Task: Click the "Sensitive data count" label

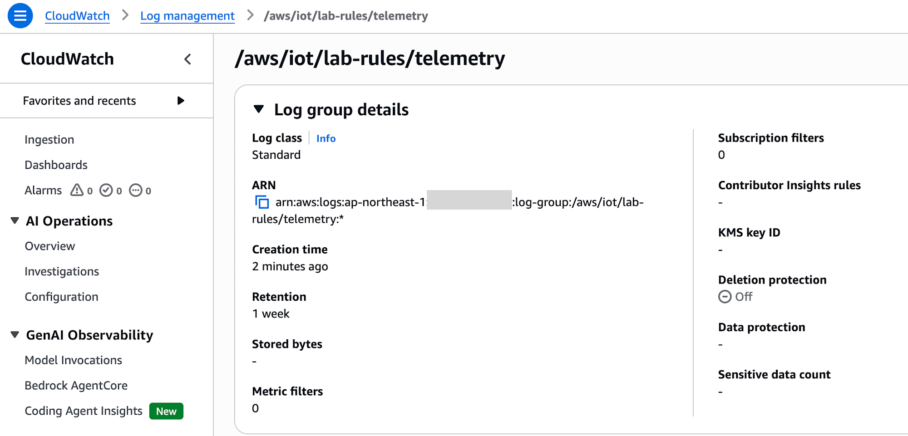Action: tap(775, 374)
